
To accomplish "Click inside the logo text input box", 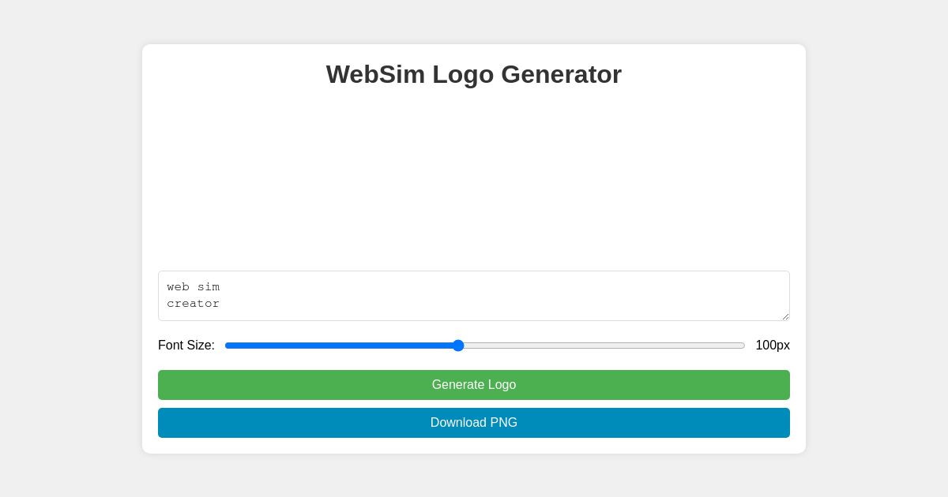I will click(474, 296).
